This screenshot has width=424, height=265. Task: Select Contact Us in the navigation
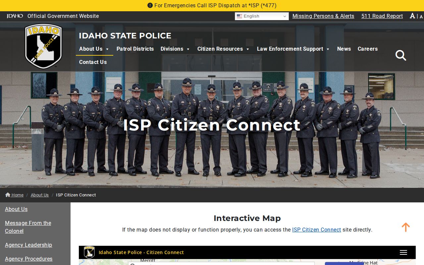93,62
